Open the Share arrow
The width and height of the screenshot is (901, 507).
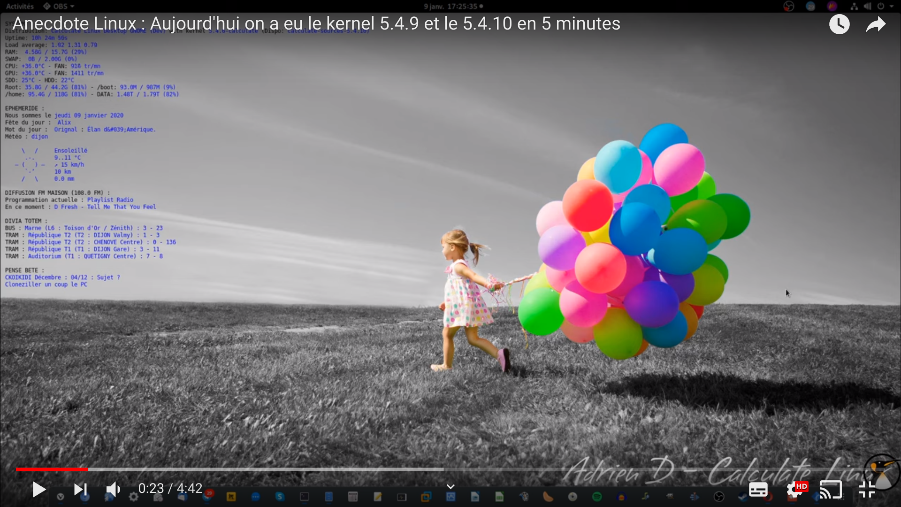(x=875, y=24)
